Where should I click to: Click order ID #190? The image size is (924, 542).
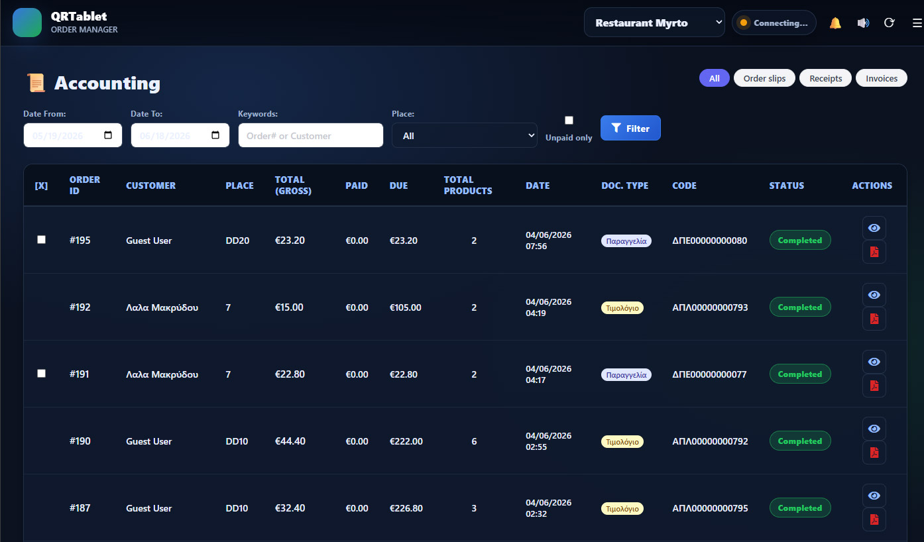[80, 441]
